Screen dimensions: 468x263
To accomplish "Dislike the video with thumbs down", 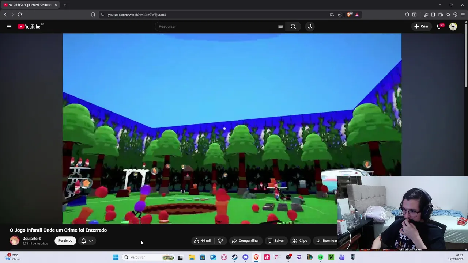I will [x=220, y=241].
